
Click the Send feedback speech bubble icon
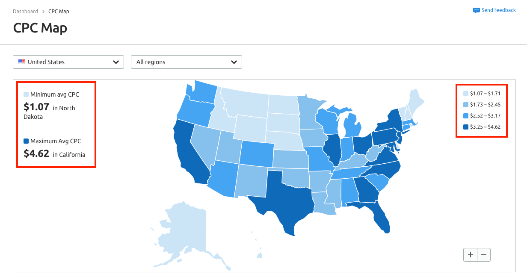click(476, 10)
